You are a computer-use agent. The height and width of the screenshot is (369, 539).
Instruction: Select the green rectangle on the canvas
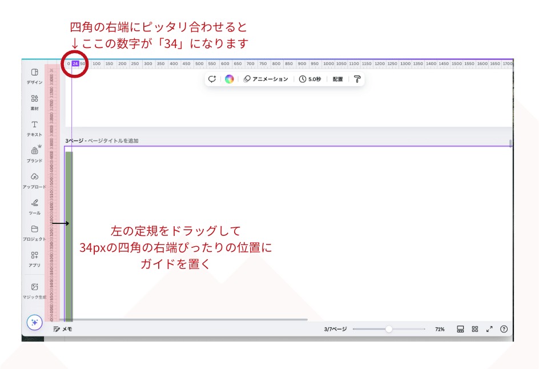(x=69, y=236)
